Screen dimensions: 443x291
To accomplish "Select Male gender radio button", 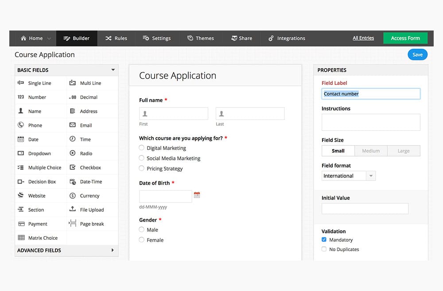I will tap(142, 230).
